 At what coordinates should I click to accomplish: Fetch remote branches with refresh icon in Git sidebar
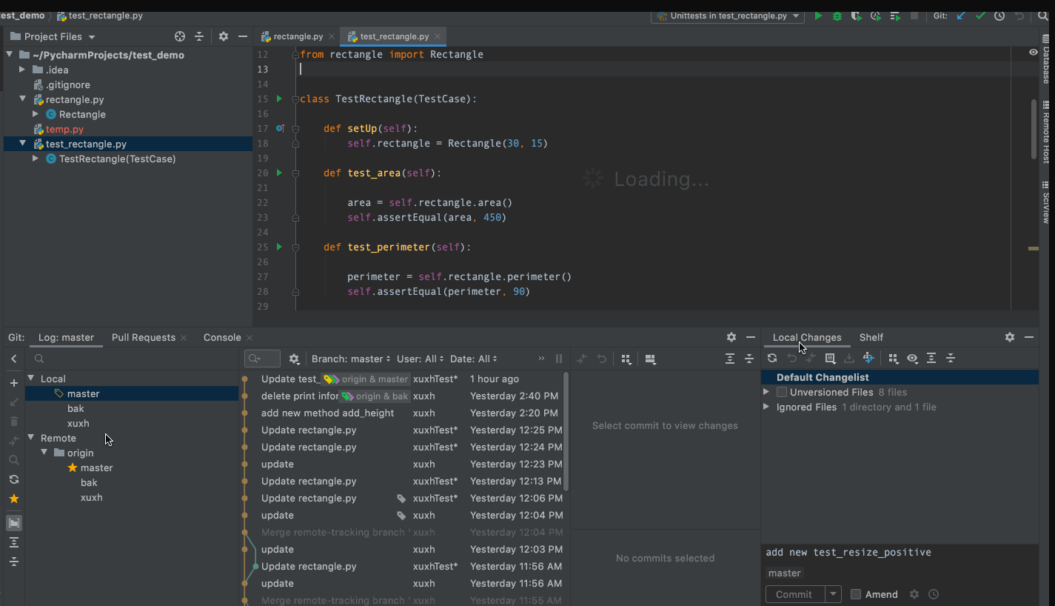coord(14,479)
